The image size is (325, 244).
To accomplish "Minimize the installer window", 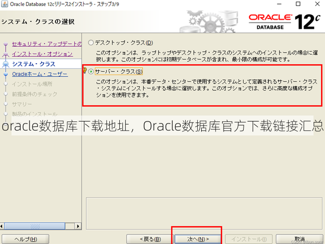I will (279, 4).
